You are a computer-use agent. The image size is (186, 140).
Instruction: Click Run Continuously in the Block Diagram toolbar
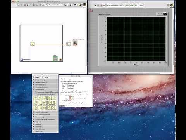click(22, 5)
